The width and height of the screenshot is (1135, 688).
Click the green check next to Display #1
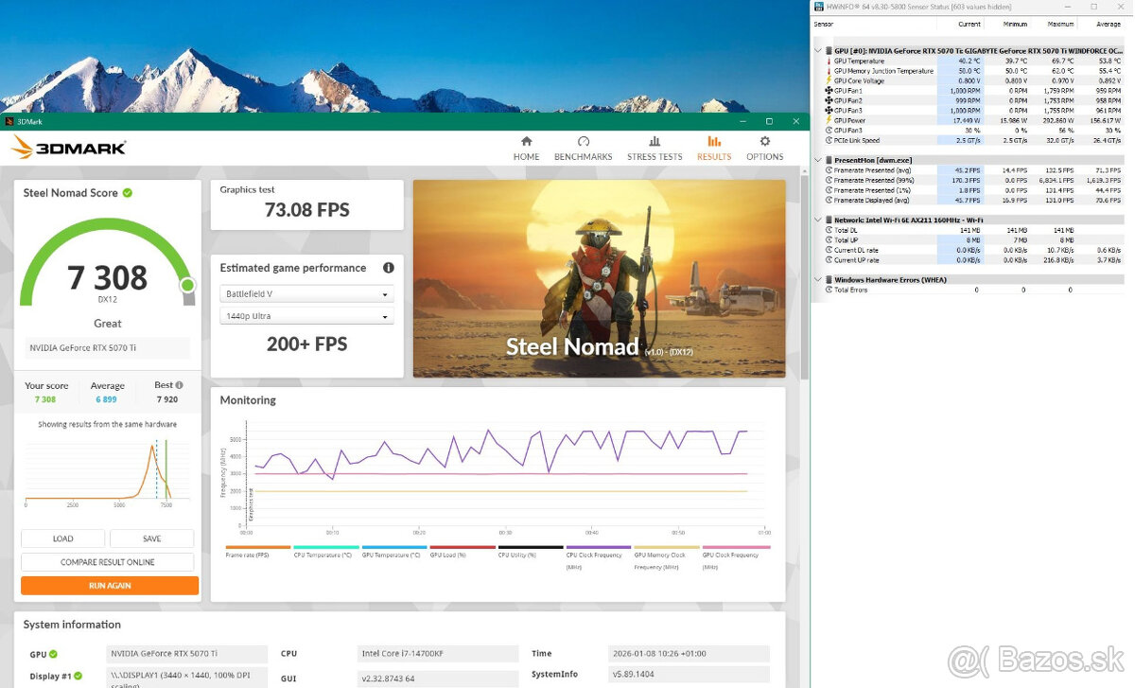[78, 676]
